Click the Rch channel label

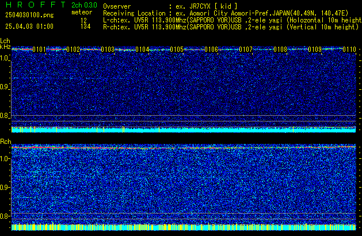point(6,142)
